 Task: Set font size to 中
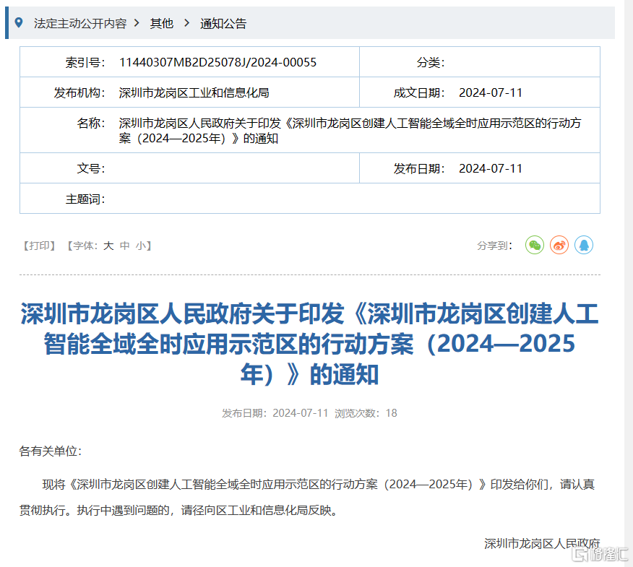tap(124, 246)
